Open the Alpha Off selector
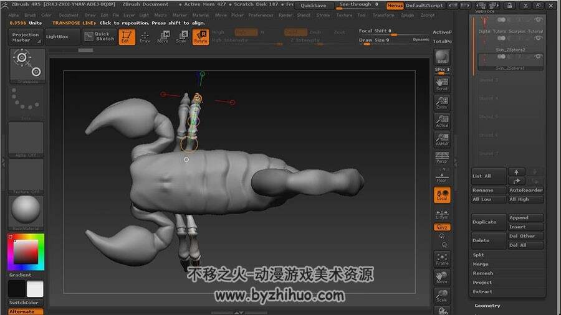The image size is (561, 315). (x=26, y=139)
